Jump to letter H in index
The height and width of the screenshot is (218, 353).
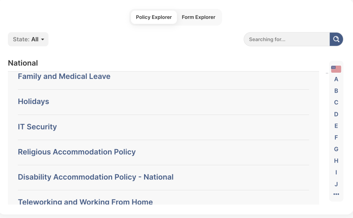click(336, 161)
